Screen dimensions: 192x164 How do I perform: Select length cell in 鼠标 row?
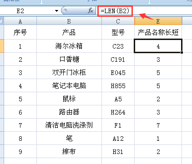158,99
